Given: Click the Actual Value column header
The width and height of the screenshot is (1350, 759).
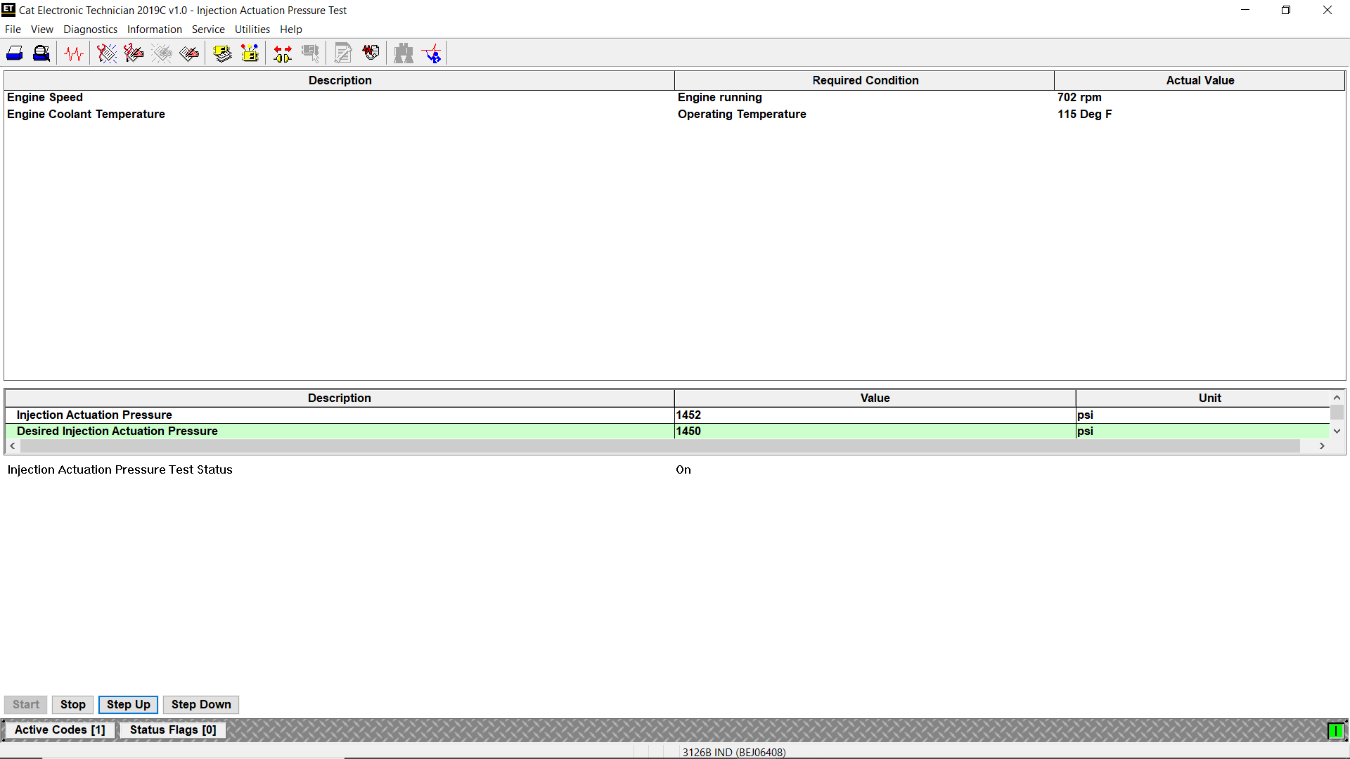Looking at the screenshot, I should pos(1200,81).
